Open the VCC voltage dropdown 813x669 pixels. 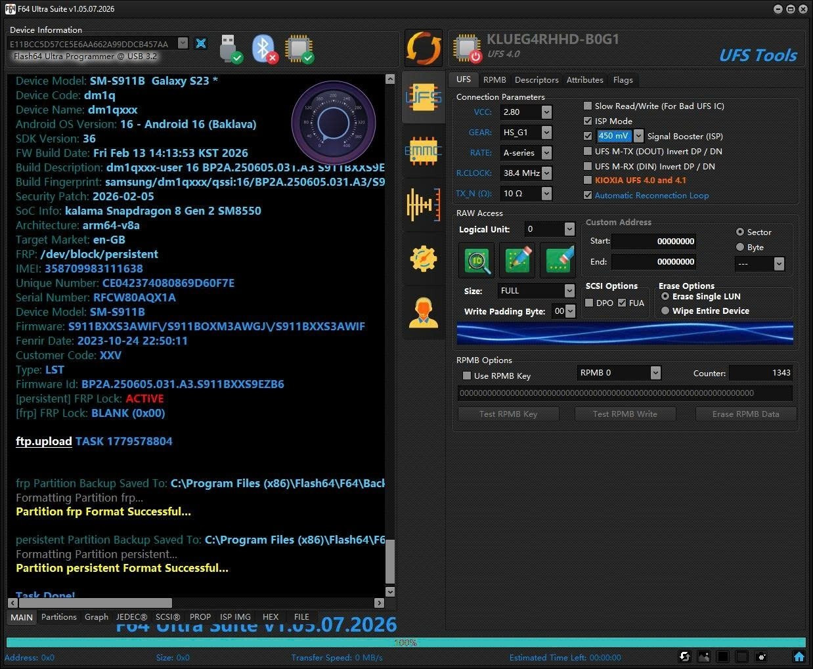[546, 112]
